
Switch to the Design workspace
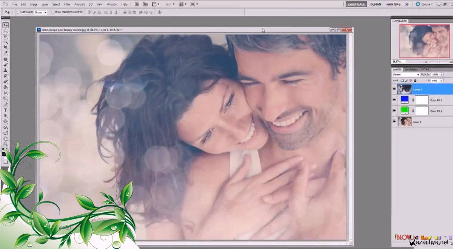point(375,4)
